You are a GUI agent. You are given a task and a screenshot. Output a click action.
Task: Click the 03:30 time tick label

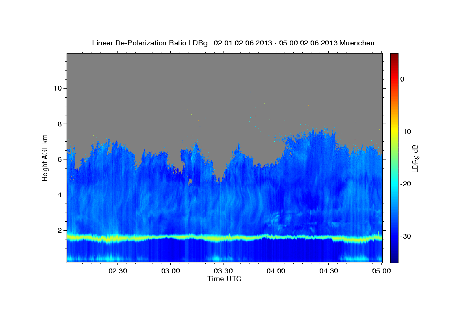click(223, 271)
